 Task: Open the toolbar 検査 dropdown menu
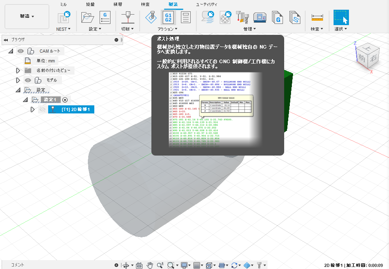(x=317, y=29)
